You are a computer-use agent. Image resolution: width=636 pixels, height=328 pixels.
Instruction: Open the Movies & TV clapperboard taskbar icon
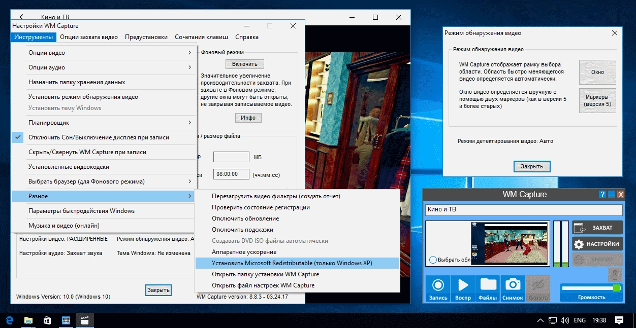[85, 320]
